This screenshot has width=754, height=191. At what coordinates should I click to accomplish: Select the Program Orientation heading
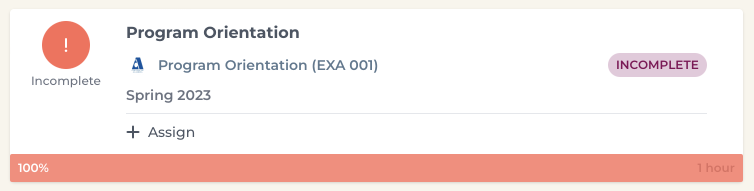tap(212, 33)
